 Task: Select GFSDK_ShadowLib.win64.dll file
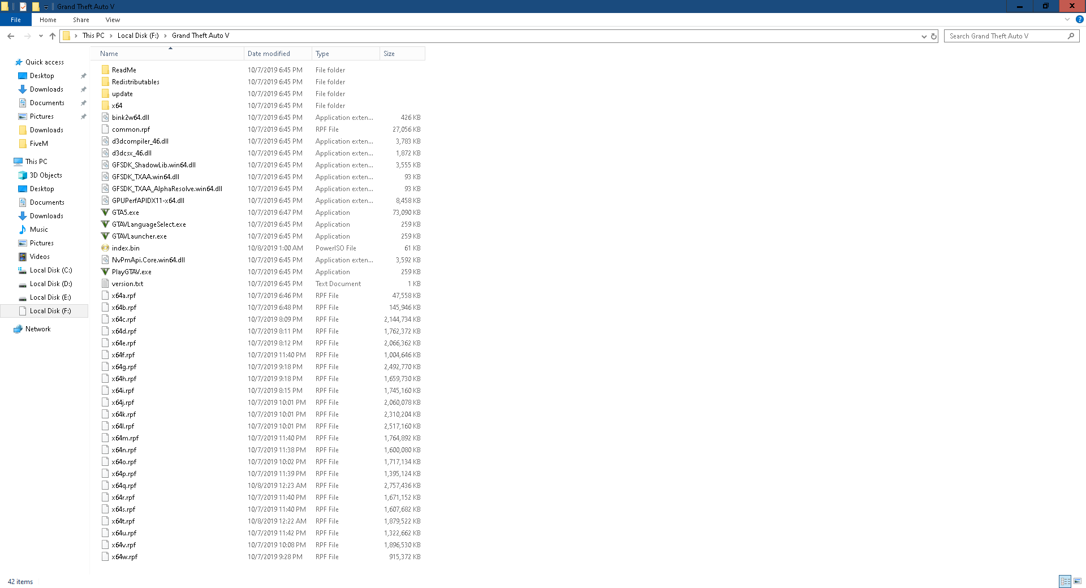click(154, 165)
